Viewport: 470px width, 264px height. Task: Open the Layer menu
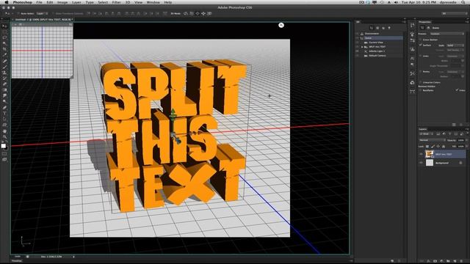76,2
